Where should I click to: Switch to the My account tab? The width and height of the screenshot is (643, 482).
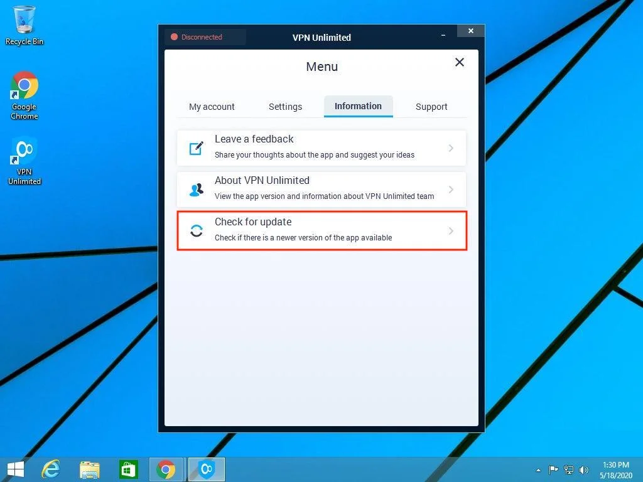[x=212, y=107]
